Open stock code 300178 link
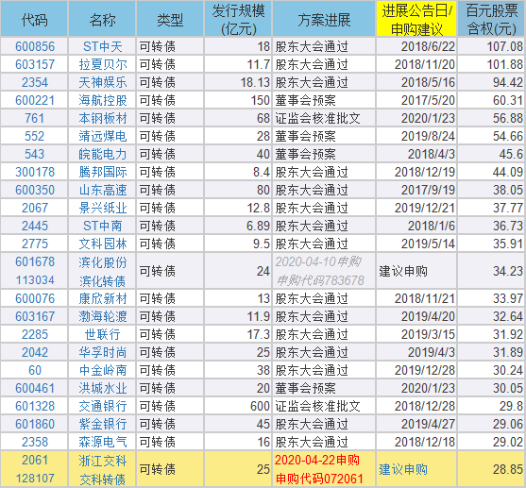526x488 pixels. coord(35,172)
